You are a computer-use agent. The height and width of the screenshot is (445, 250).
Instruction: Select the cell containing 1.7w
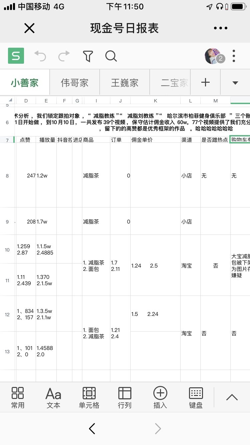(46, 221)
